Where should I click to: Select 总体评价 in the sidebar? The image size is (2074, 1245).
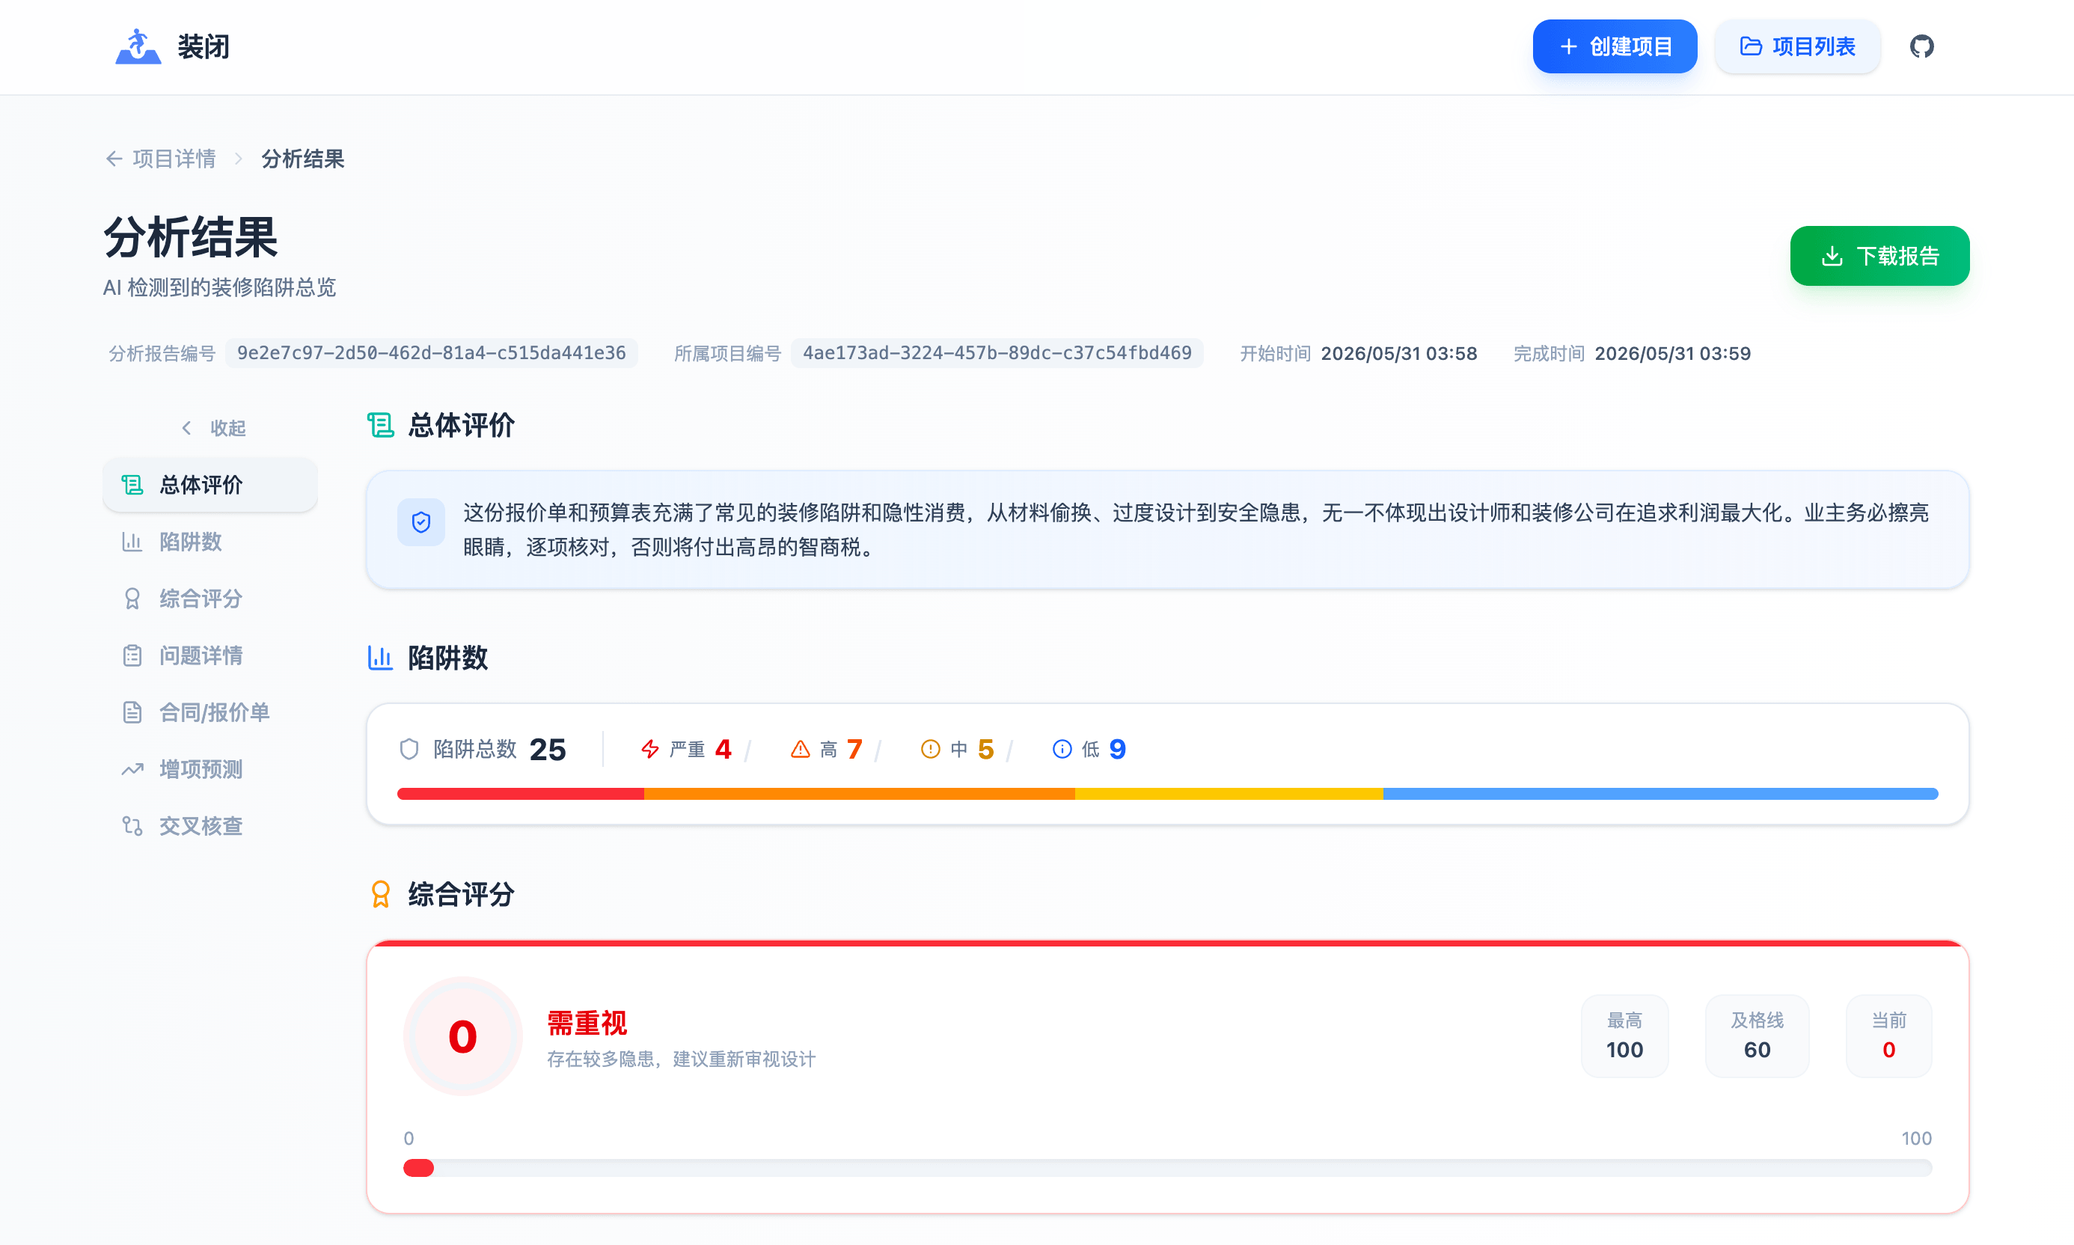pos(209,485)
